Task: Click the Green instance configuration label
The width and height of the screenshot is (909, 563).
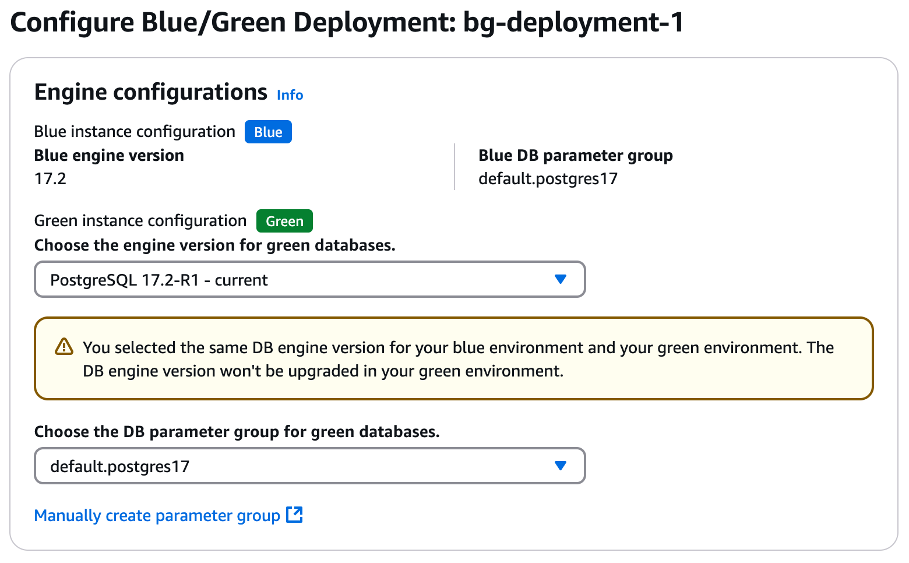Action: tap(140, 221)
